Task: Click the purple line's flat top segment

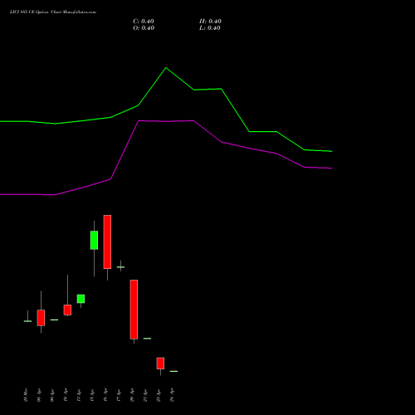Action: point(166,121)
